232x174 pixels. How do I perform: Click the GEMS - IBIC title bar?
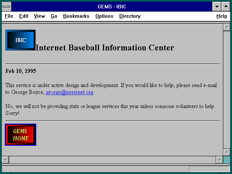[112, 7]
